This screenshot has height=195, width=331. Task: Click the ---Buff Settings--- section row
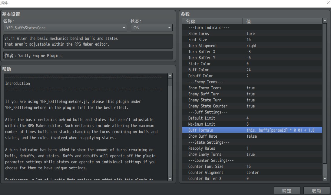tap(252, 112)
